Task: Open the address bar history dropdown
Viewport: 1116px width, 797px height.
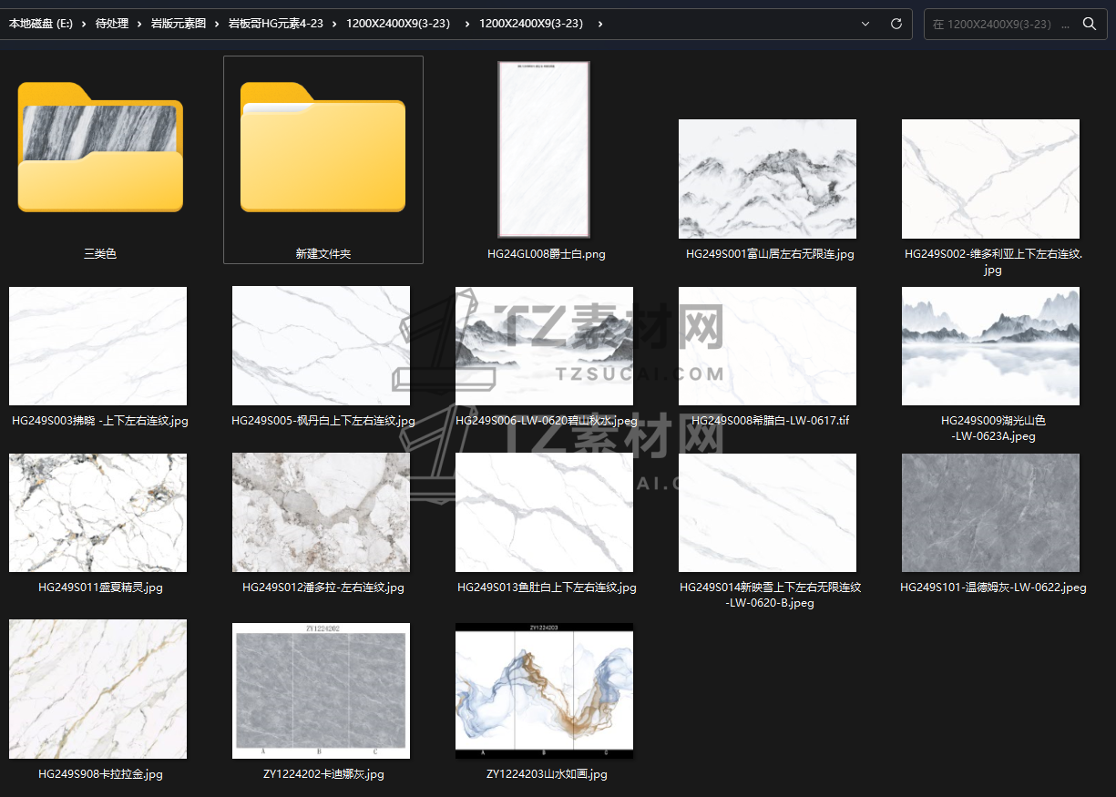Action: pos(865,24)
